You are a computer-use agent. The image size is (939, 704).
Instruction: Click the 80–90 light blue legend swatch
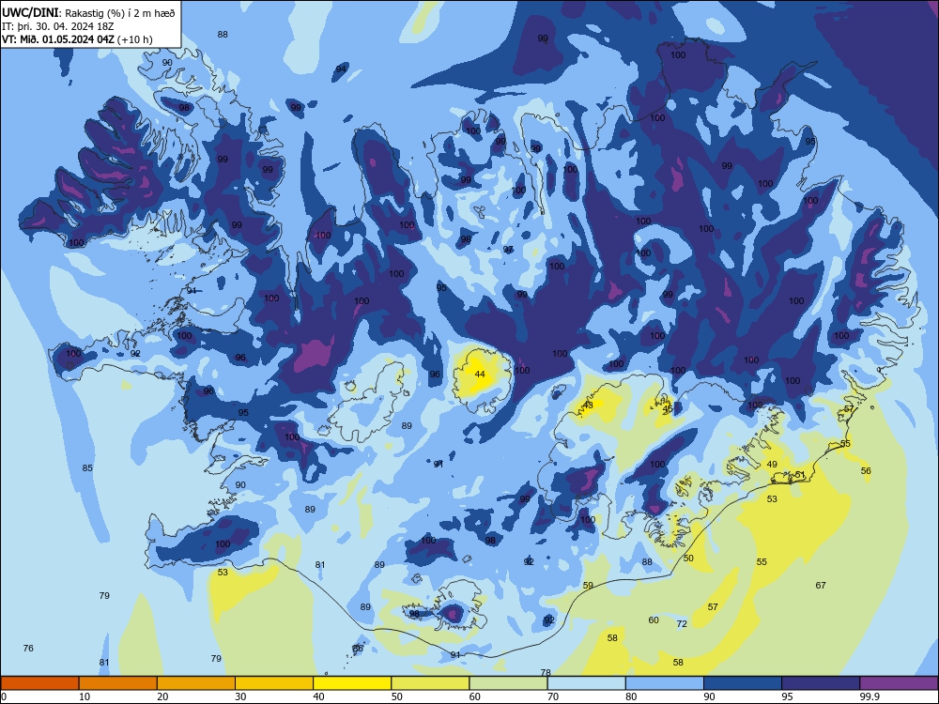665,683
